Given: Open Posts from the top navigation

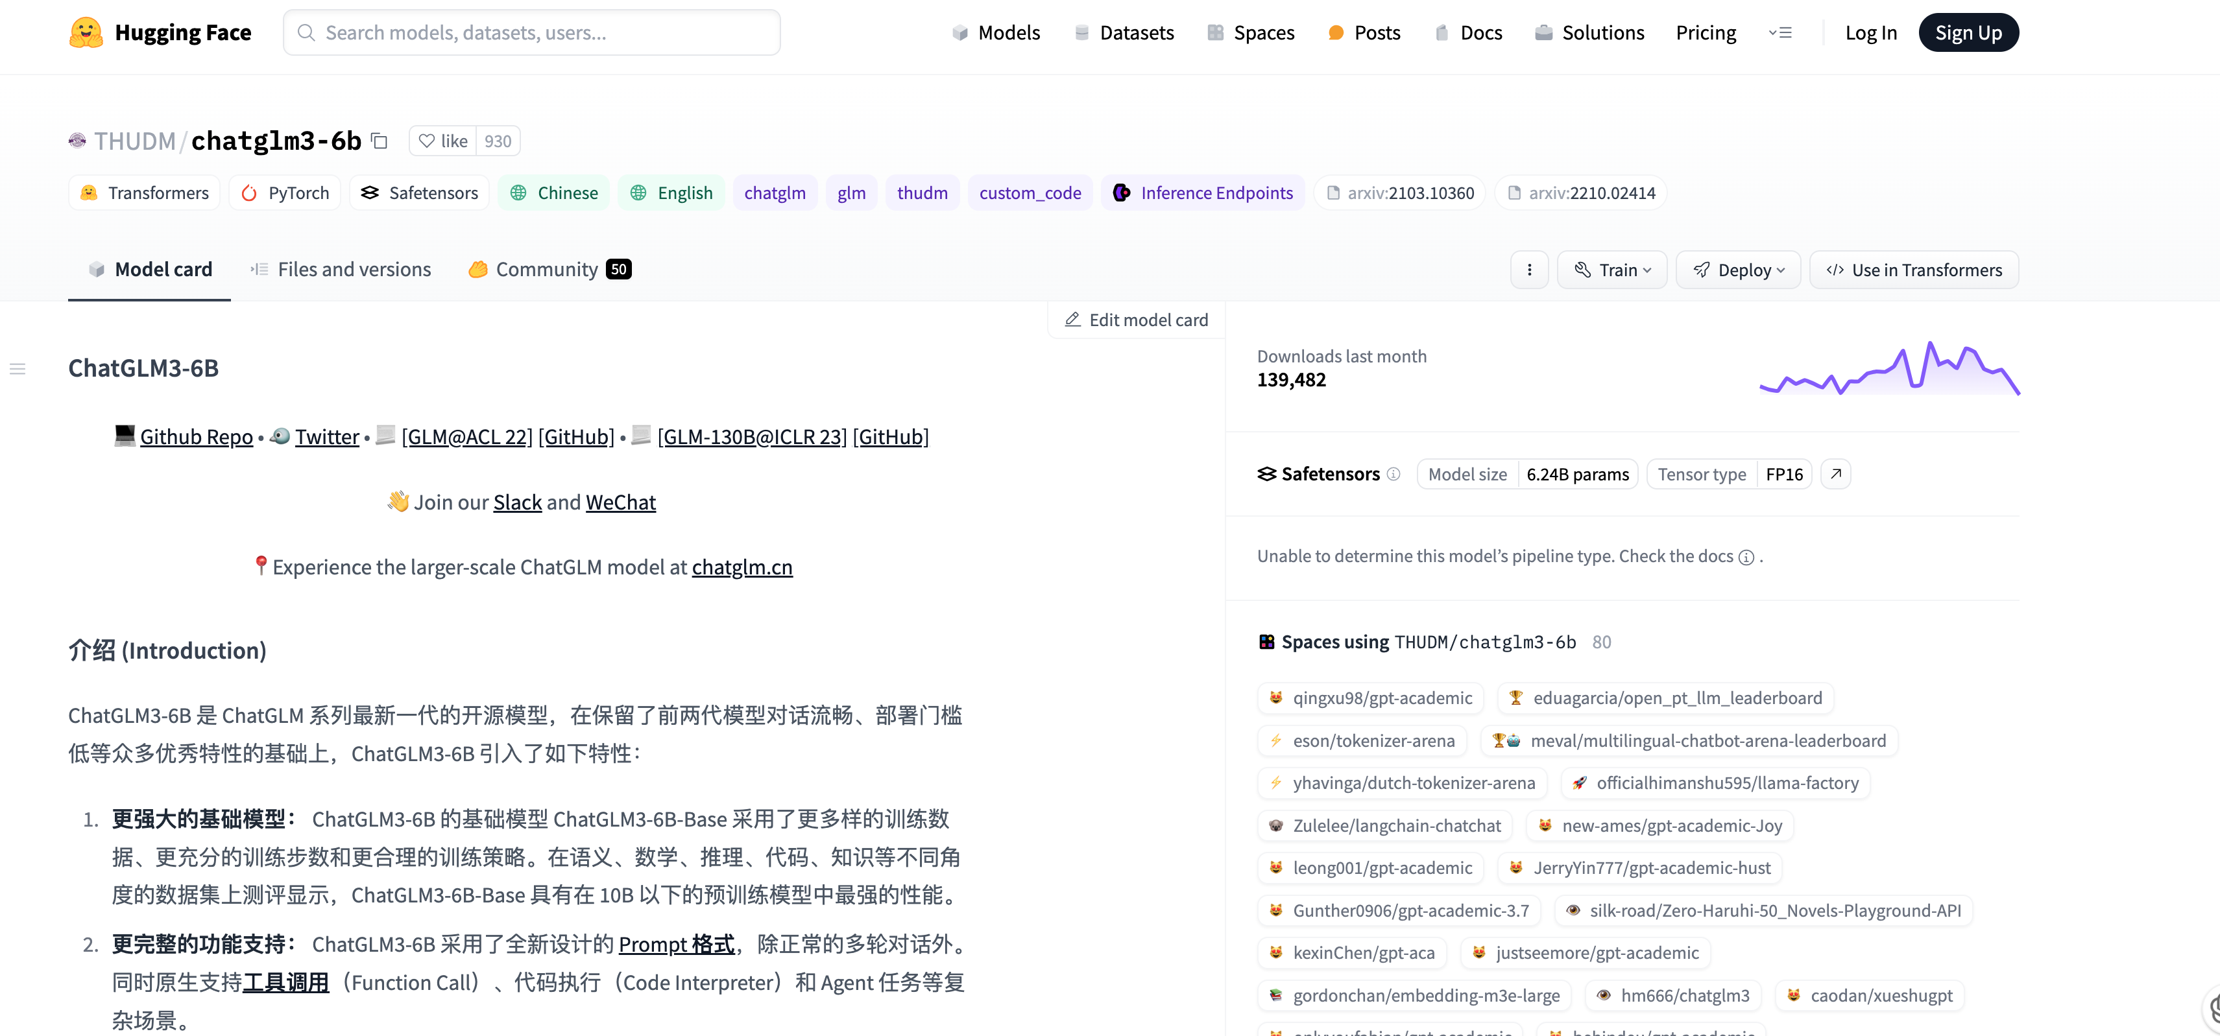Looking at the screenshot, I should (1364, 32).
